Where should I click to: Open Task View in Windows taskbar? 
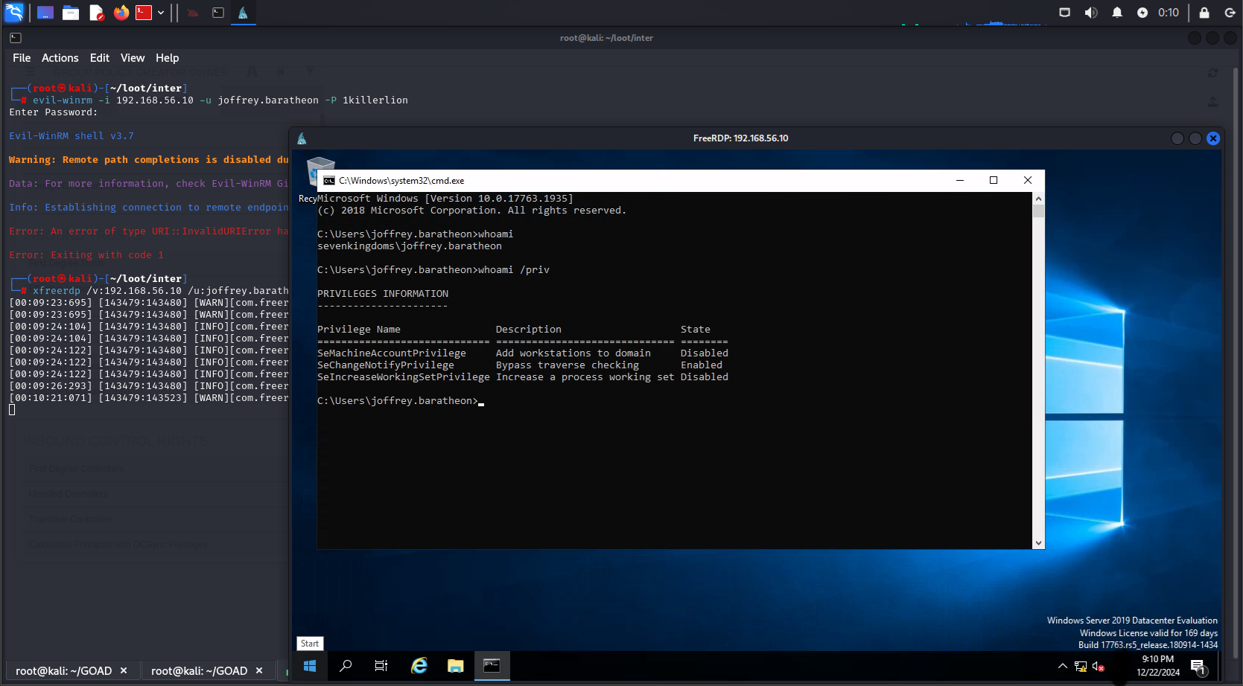click(x=381, y=666)
